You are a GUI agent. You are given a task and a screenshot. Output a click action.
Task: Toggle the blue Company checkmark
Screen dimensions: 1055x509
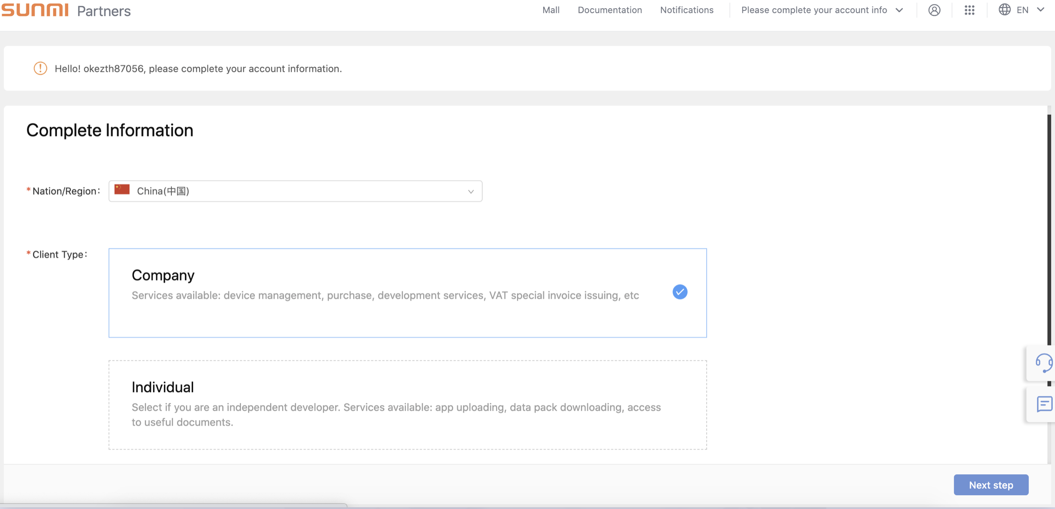(680, 292)
